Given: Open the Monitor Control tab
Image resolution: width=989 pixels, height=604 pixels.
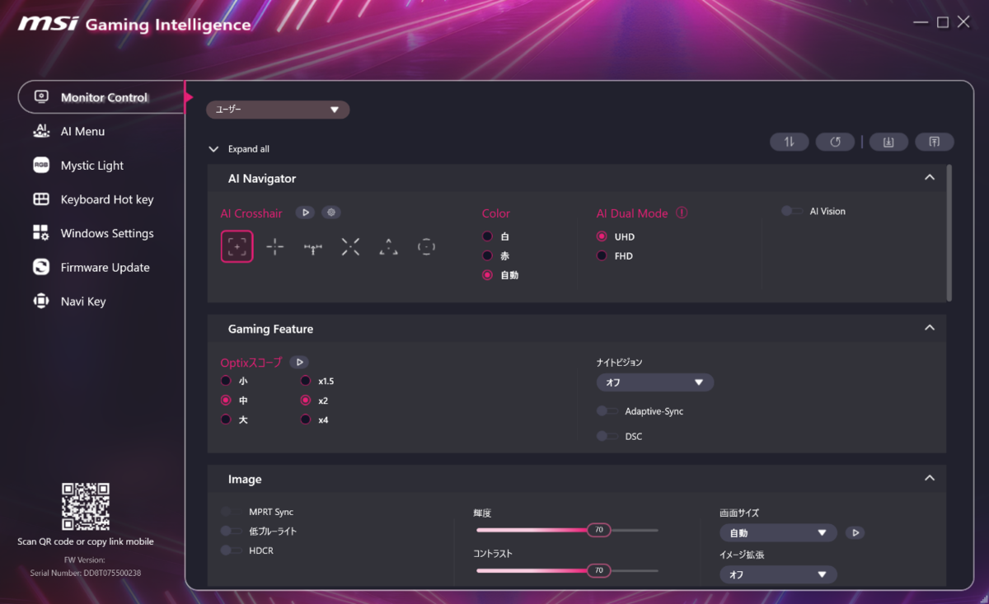Looking at the screenshot, I should [100, 97].
